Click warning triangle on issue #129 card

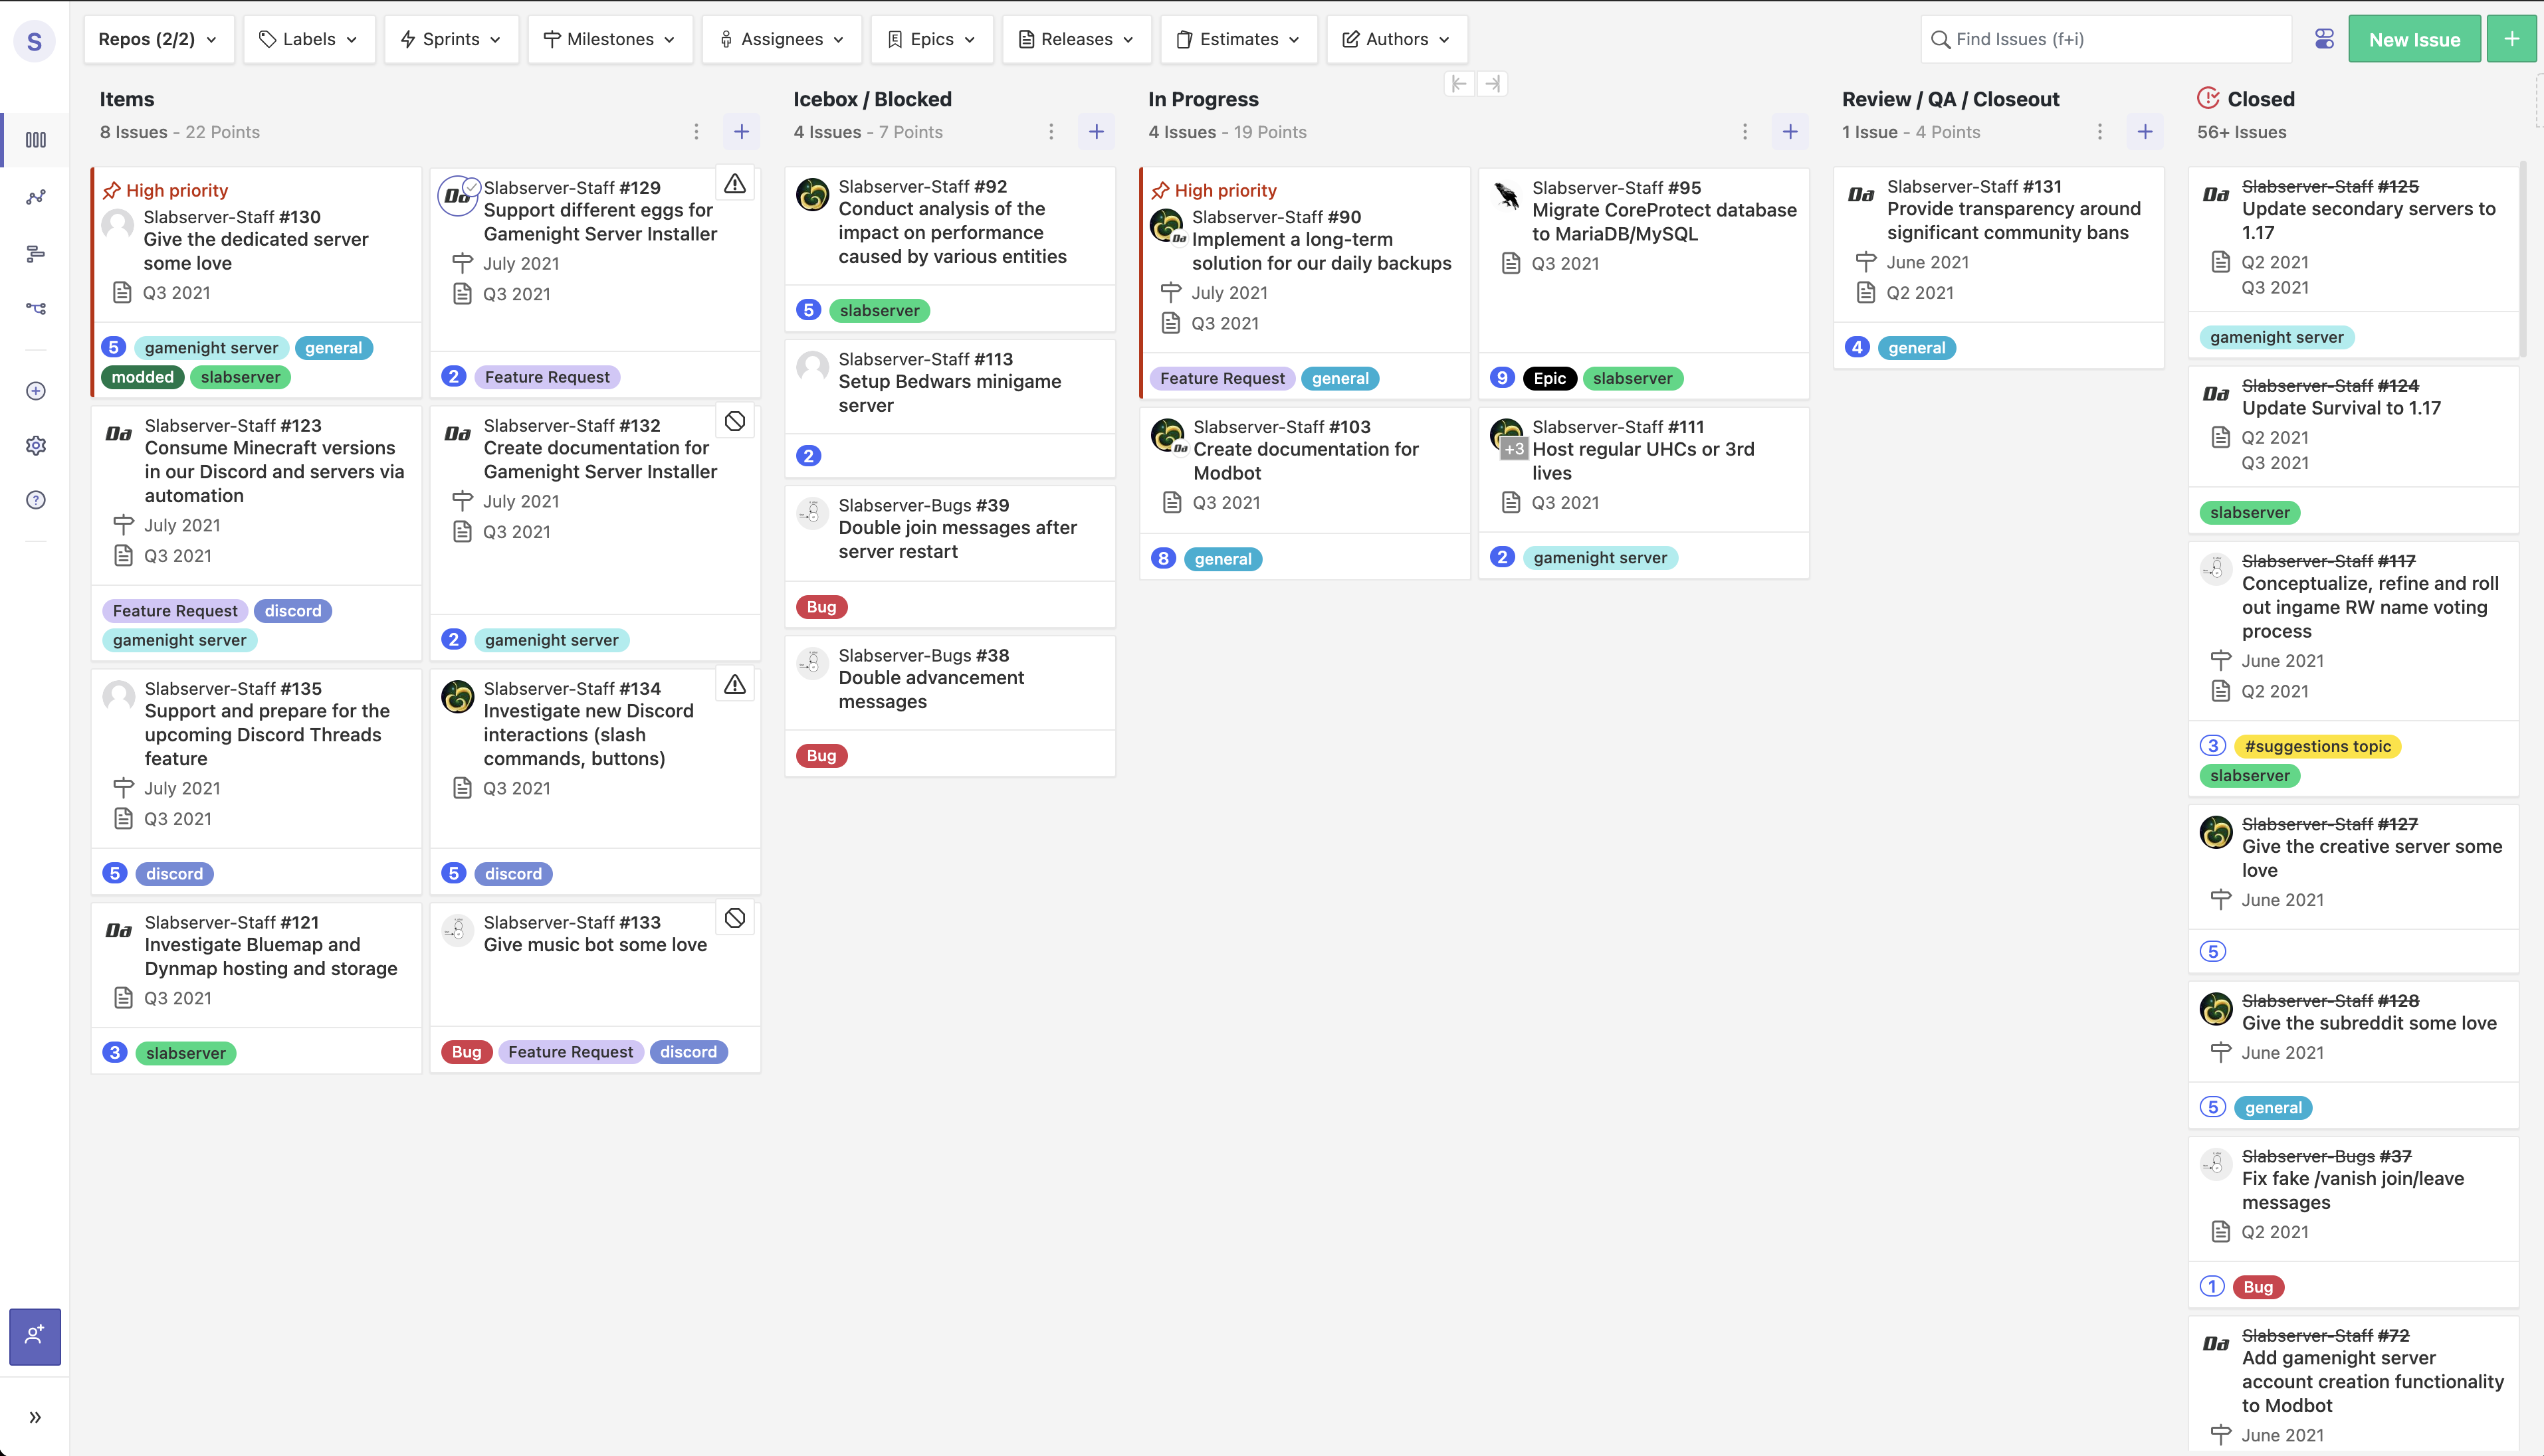(734, 184)
